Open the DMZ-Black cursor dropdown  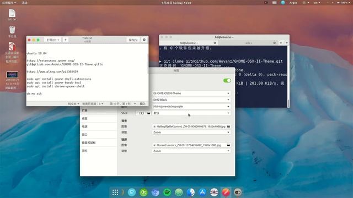[191, 100]
